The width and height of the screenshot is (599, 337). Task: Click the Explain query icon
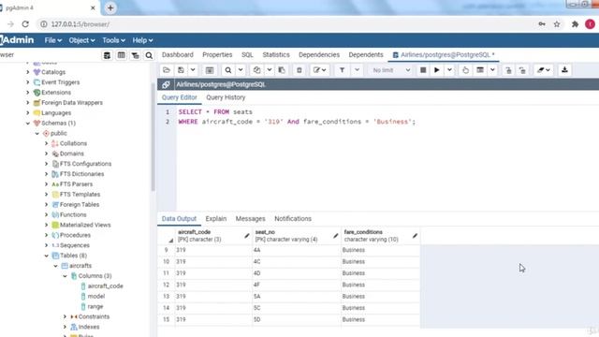(x=465, y=70)
